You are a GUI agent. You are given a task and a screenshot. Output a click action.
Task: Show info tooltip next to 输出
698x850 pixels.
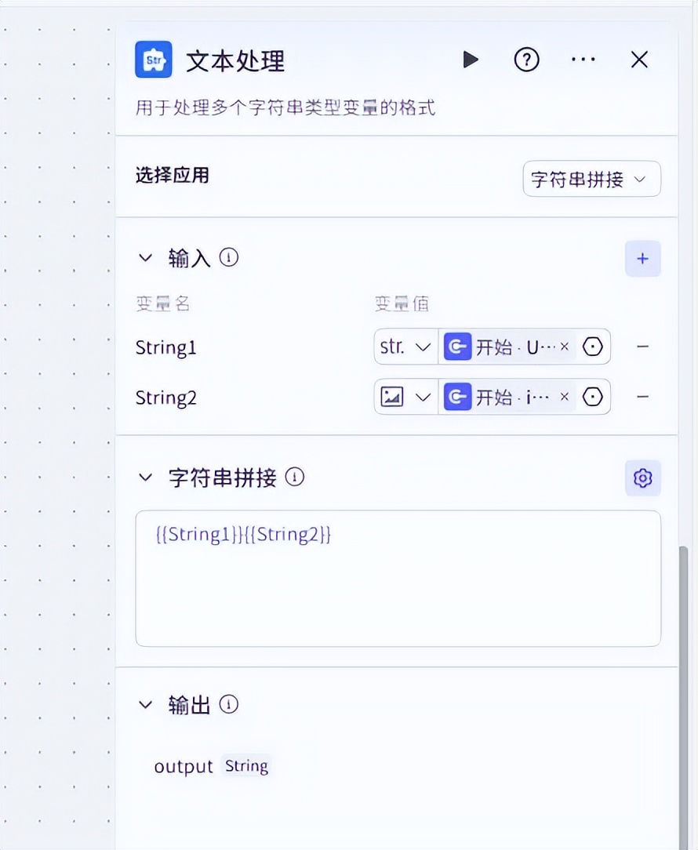coord(229,704)
